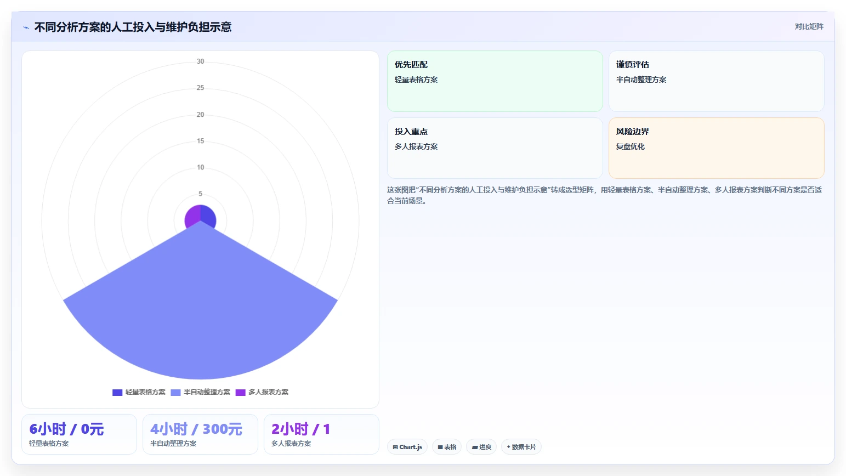The height and width of the screenshot is (476, 846).
Task: Click the small dark-blue polar chart segment
Action: pyautogui.click(x=208, y=216)
